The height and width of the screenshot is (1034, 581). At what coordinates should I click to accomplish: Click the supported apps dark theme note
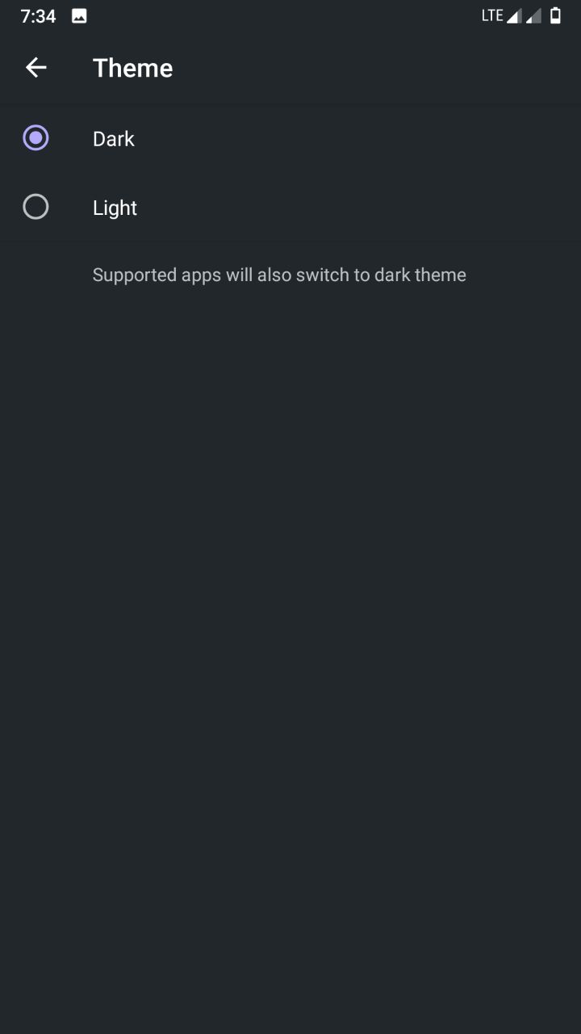(x=279, y=275)
